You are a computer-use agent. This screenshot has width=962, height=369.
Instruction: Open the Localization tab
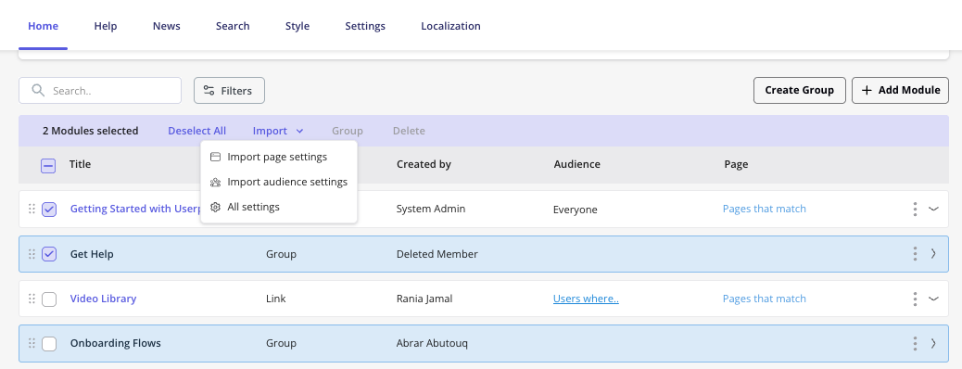click(451, 26)
